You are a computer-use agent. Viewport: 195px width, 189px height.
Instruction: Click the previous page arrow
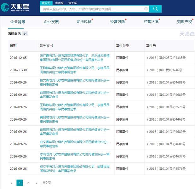tap(11, 183)
